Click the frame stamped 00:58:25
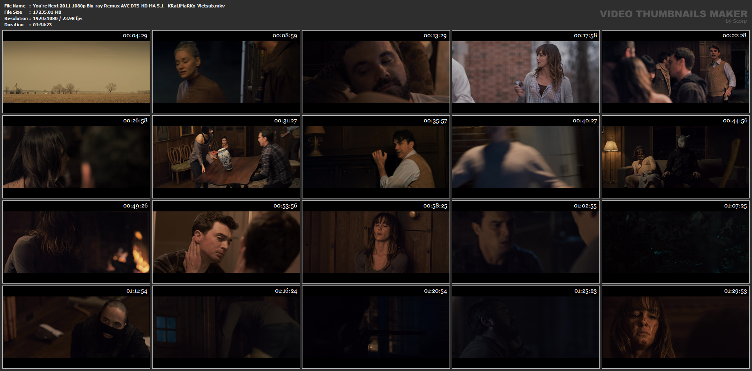 tap(376, 242)
